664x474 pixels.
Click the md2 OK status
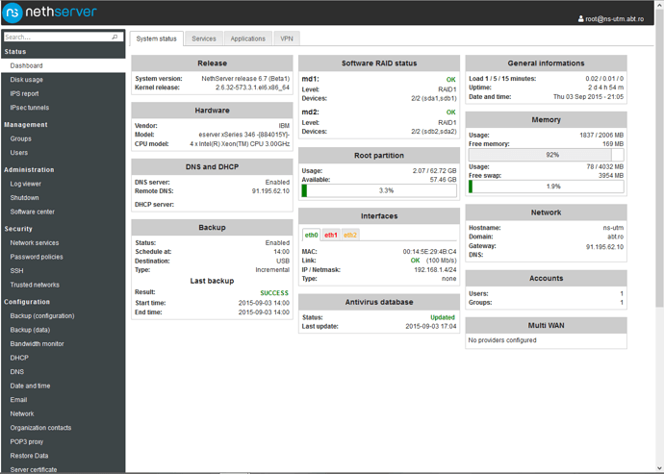(x=451, y=112)
